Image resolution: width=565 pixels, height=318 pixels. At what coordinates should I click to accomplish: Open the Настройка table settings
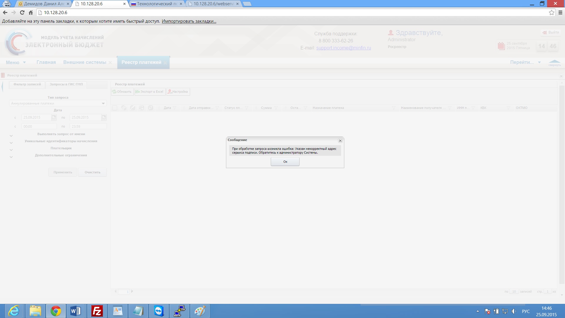tap(178, 92)
